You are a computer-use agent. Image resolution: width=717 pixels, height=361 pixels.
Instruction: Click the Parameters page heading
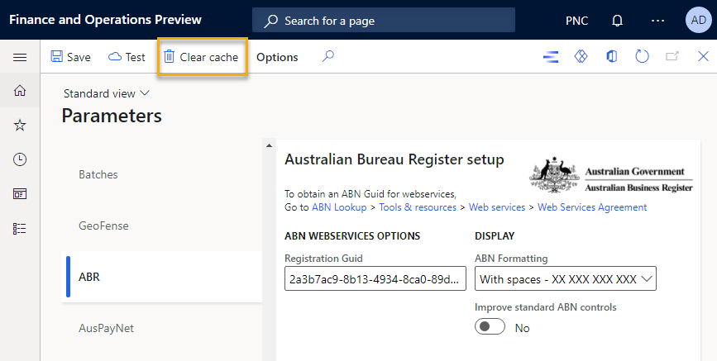112,116
